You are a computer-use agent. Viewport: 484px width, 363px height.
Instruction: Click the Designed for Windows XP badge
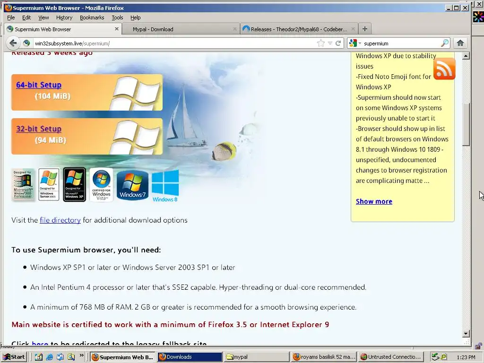(74, 185)
